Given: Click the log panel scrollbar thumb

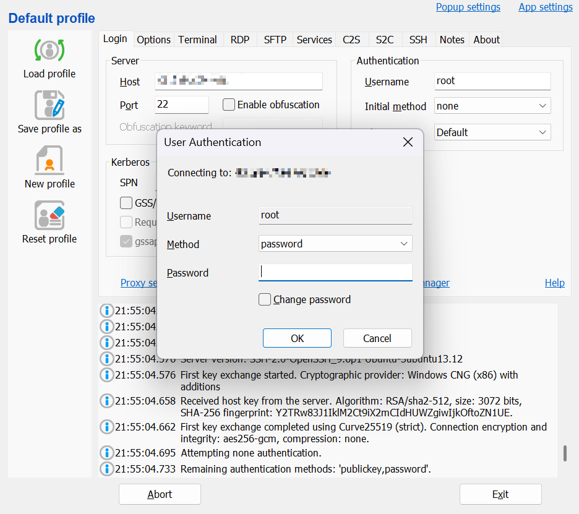Looking at the screenshot, I should (565, 453).
